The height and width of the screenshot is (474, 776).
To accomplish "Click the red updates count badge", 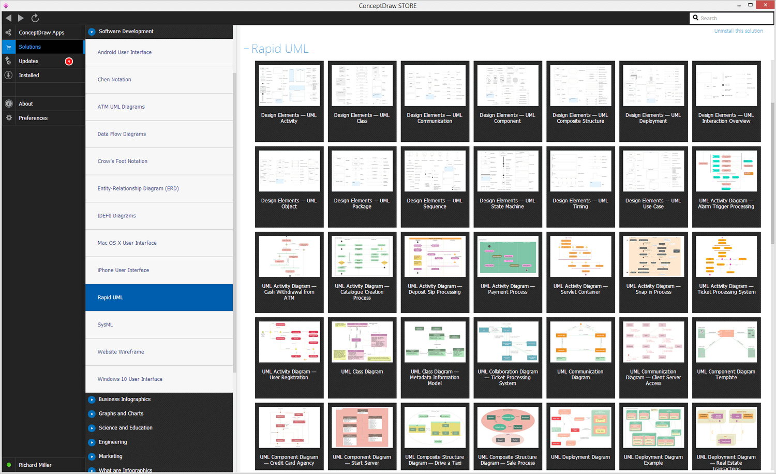I will pos(69,61).
